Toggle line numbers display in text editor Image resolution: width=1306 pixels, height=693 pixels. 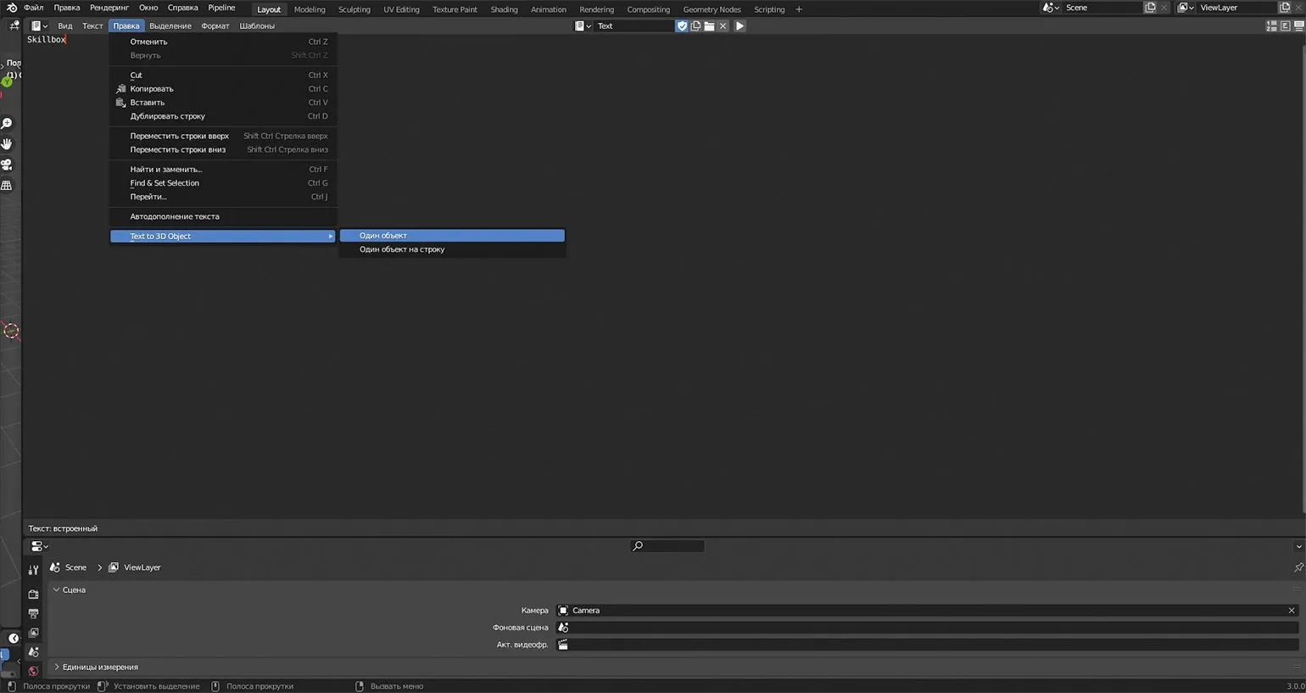tap(1271, 26)
